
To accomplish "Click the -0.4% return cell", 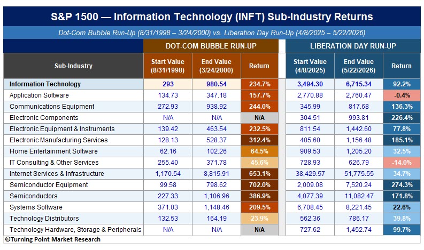I will pos(402,95).
